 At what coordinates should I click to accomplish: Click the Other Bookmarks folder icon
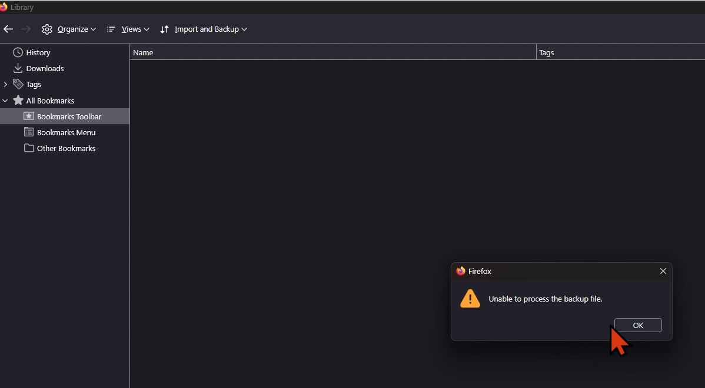point(29,148)
